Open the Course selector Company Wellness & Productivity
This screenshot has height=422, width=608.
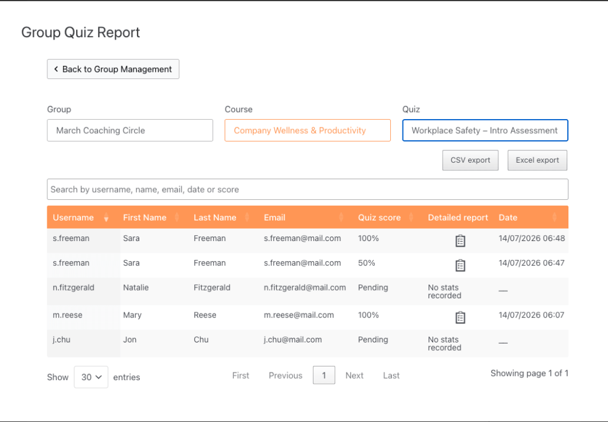(308, 130)
